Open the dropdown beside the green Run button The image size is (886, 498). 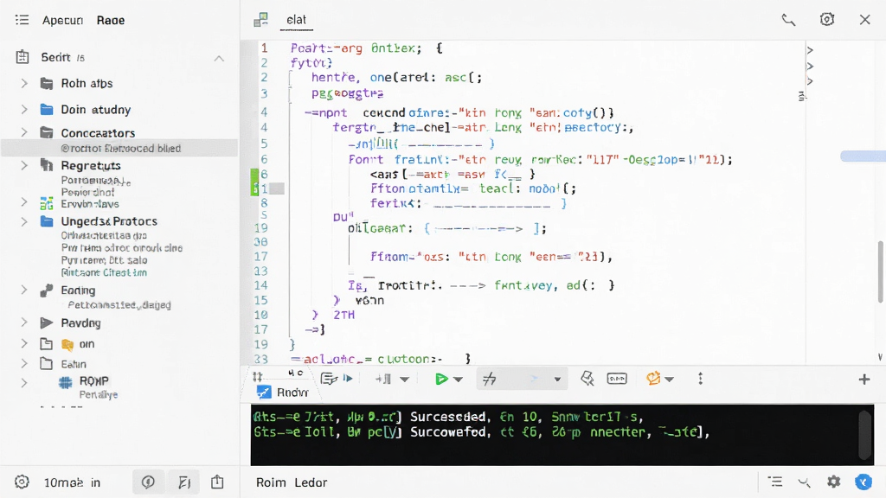click(x=459, y=380)
